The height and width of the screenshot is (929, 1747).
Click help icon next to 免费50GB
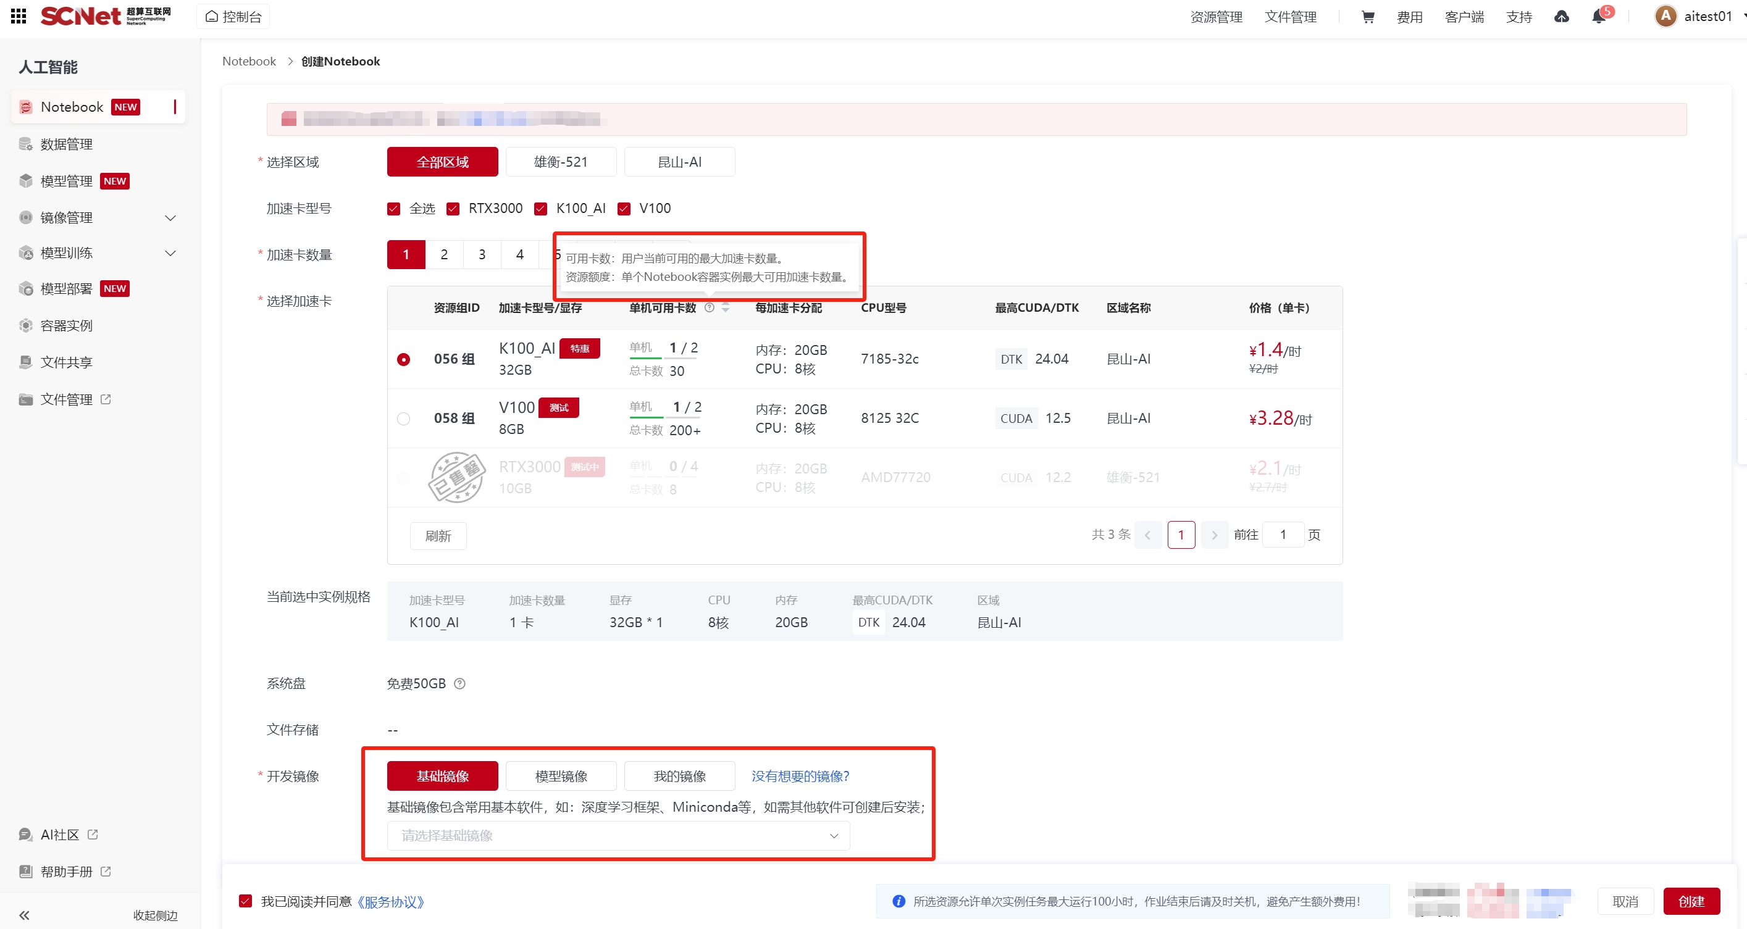click(459, 683)
